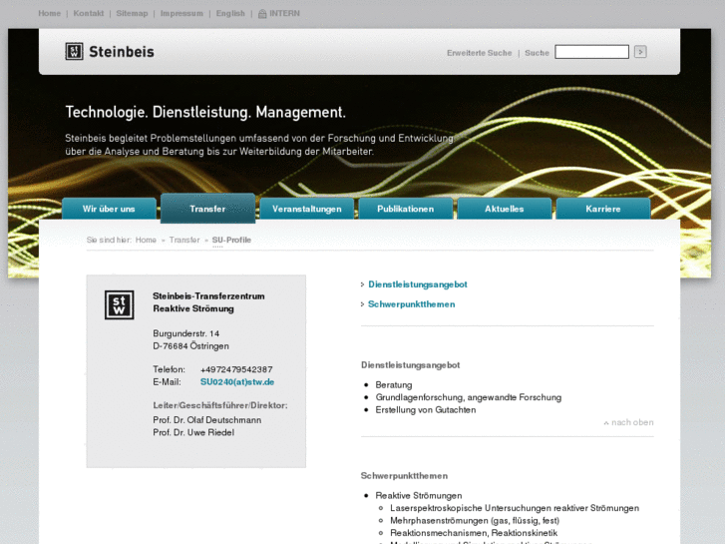Open the Home link in top bar
Screen dimensions: 725x544
click(x=50, y=13)
